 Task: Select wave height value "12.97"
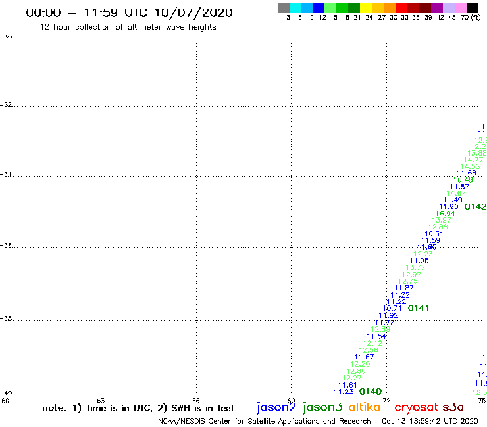[411, 275]
